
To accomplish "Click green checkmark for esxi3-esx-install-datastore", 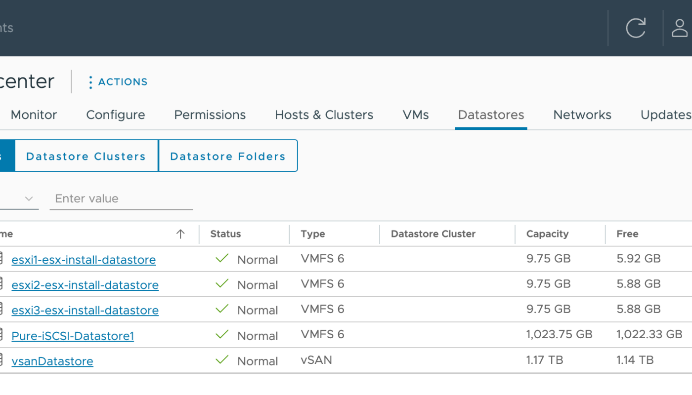I will tap(222, 309).
